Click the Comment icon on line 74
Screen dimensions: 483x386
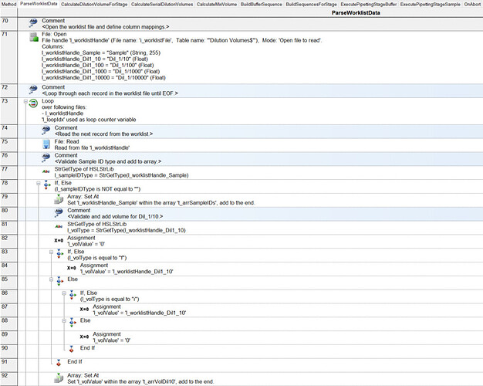(x=46, y=130)
